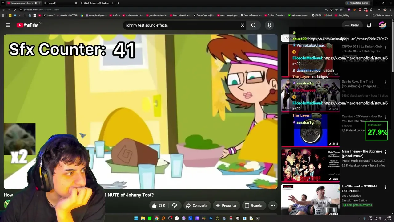Open the YouTube notifications bell

point(369,25)
